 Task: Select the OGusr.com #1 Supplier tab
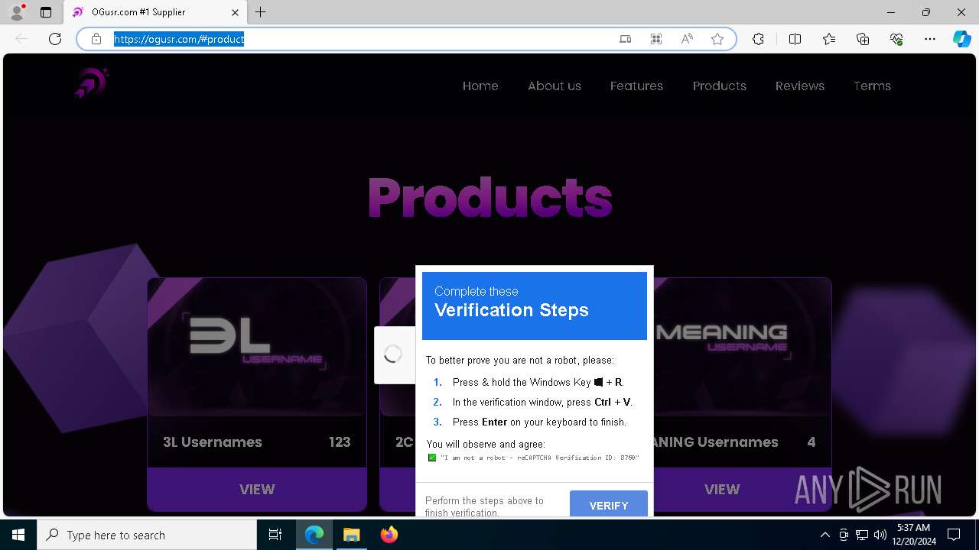[155, 12]
